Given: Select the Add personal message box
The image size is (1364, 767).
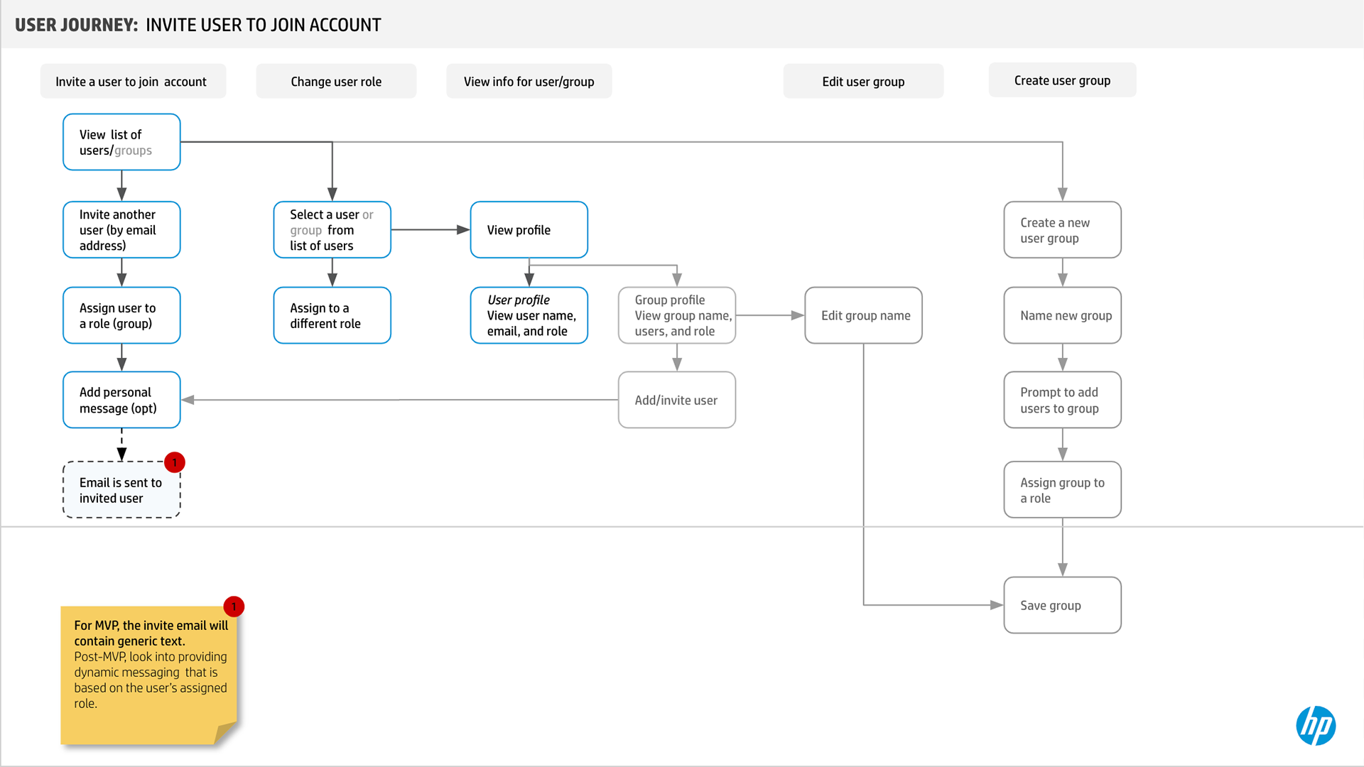Looking at the screenshot, I should pos(121,400).
